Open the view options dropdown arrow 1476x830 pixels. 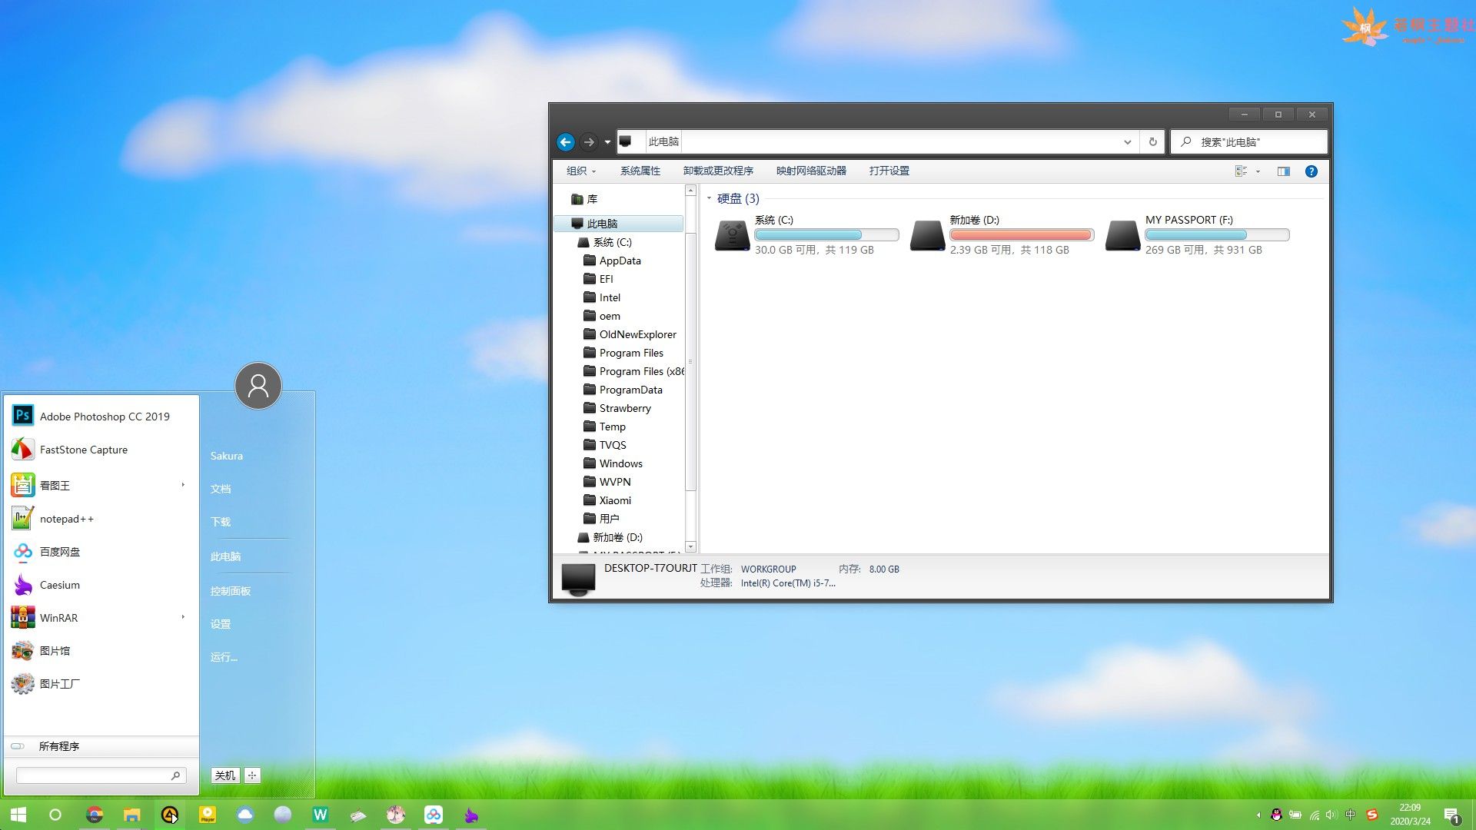pos(1258,171)
